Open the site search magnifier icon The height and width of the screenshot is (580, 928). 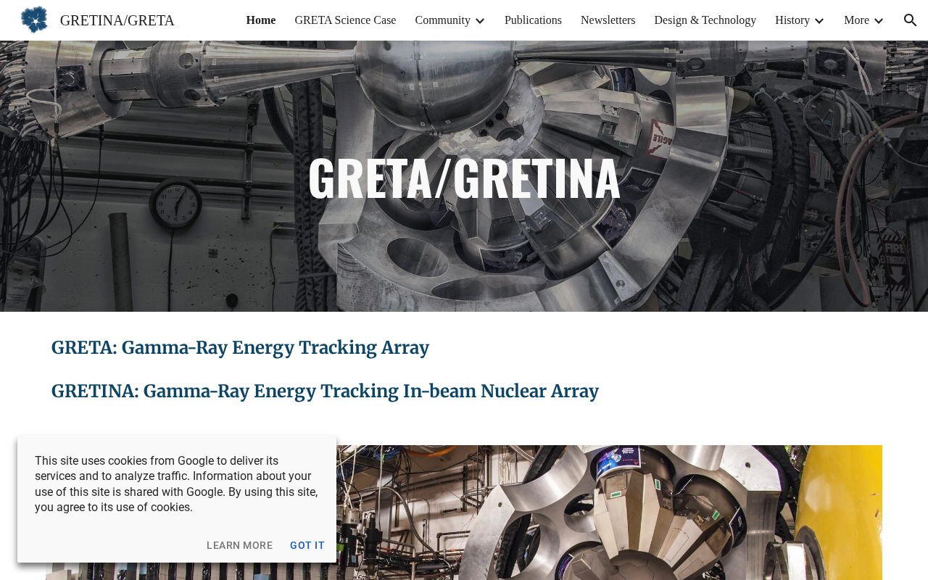click(x=911, y=20)
